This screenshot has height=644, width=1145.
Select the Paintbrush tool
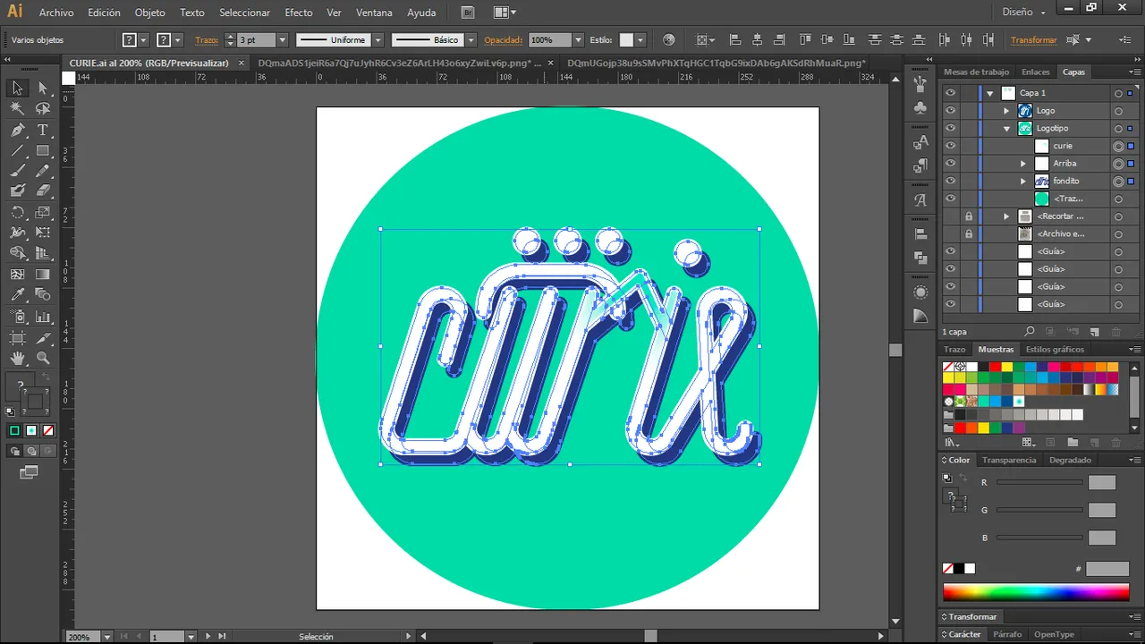17,170
